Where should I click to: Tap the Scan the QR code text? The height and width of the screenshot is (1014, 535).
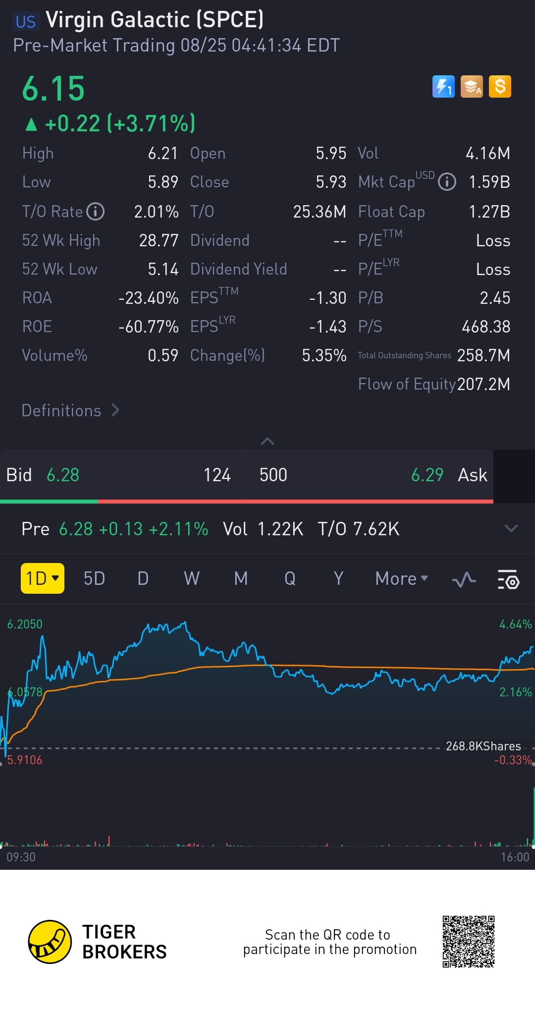pos(330,942)
